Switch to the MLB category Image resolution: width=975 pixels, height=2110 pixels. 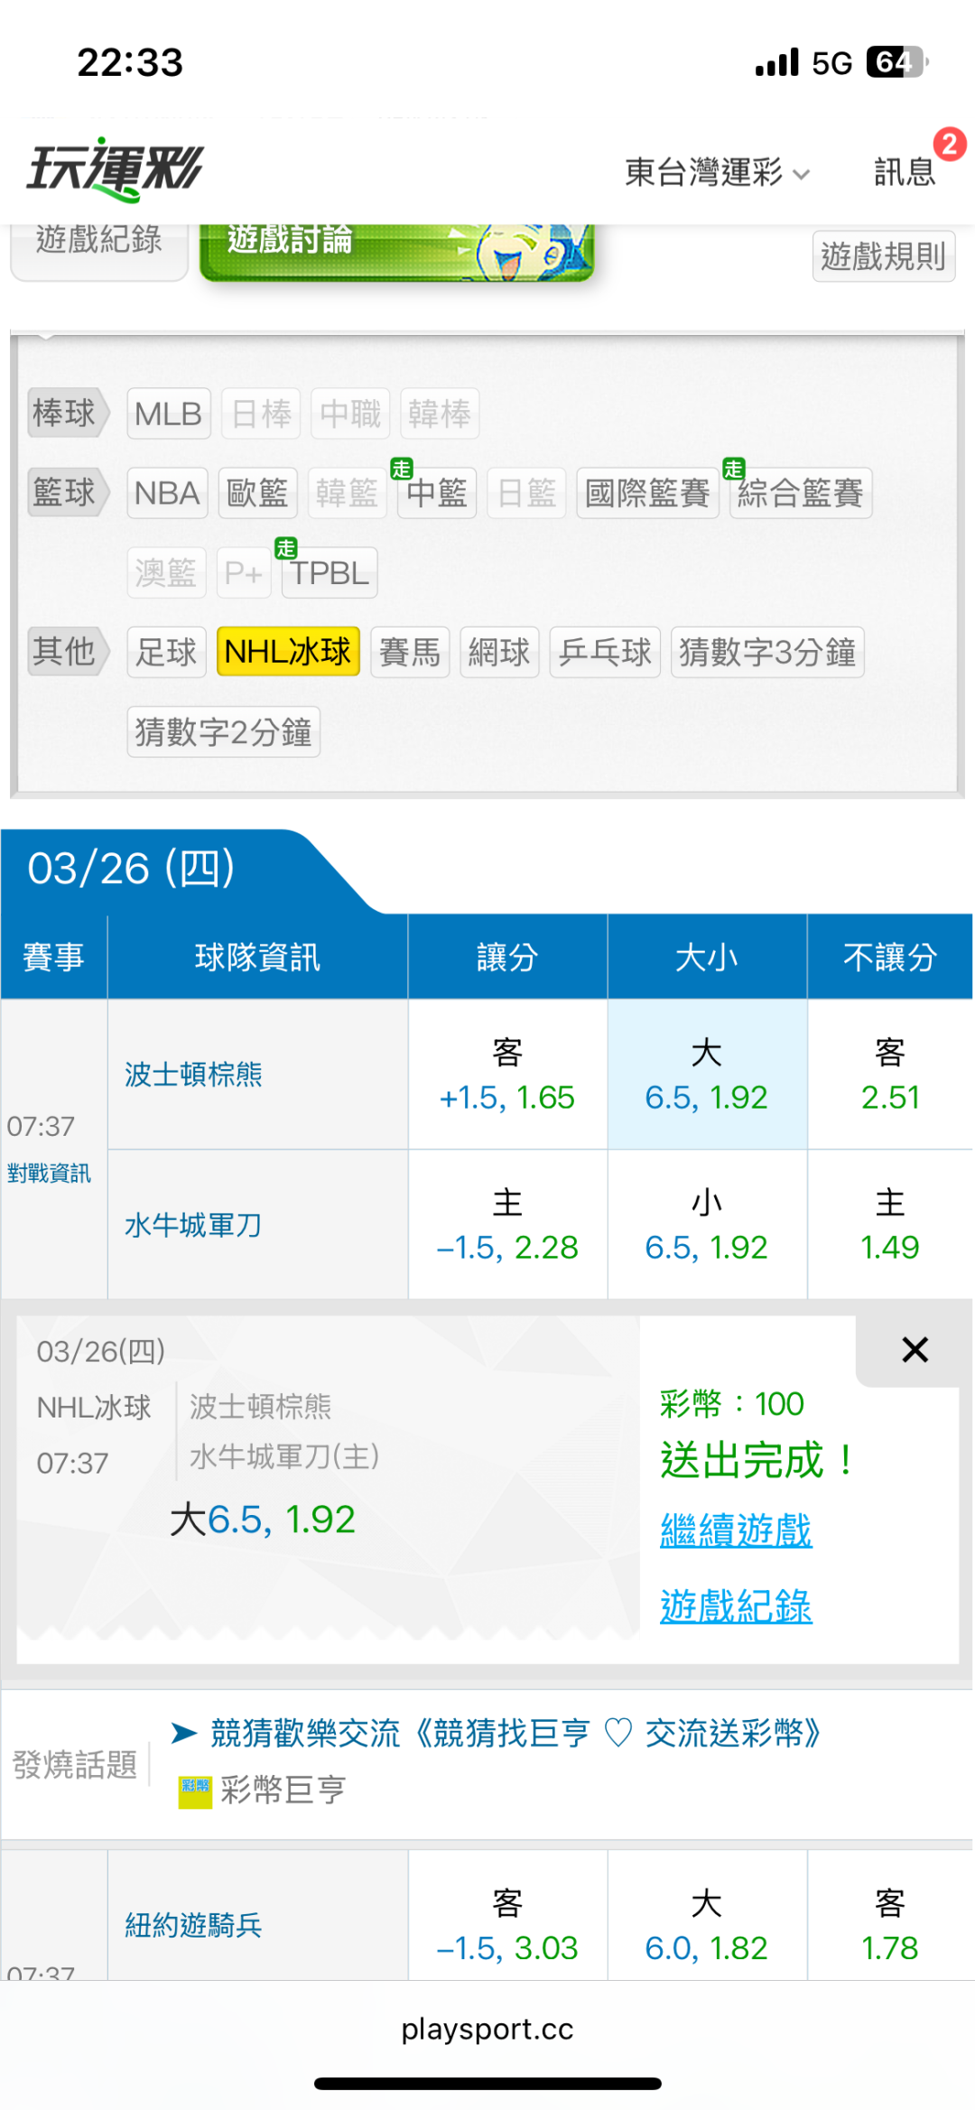click(x=169, y=414)
